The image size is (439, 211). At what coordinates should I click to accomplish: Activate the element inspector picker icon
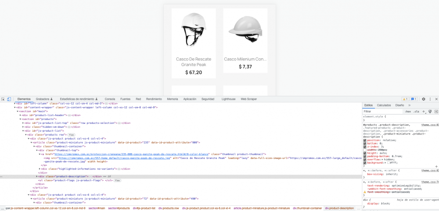click(3, 99)
